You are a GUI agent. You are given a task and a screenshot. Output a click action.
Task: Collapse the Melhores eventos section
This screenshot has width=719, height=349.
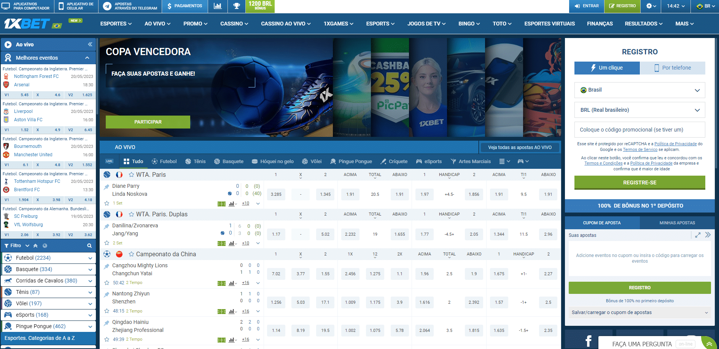click(x=87, y=58)
